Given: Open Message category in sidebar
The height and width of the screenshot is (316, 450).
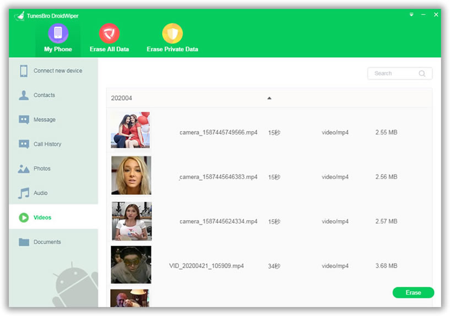Looking at the screenshot, I should (x=53, y=119).
